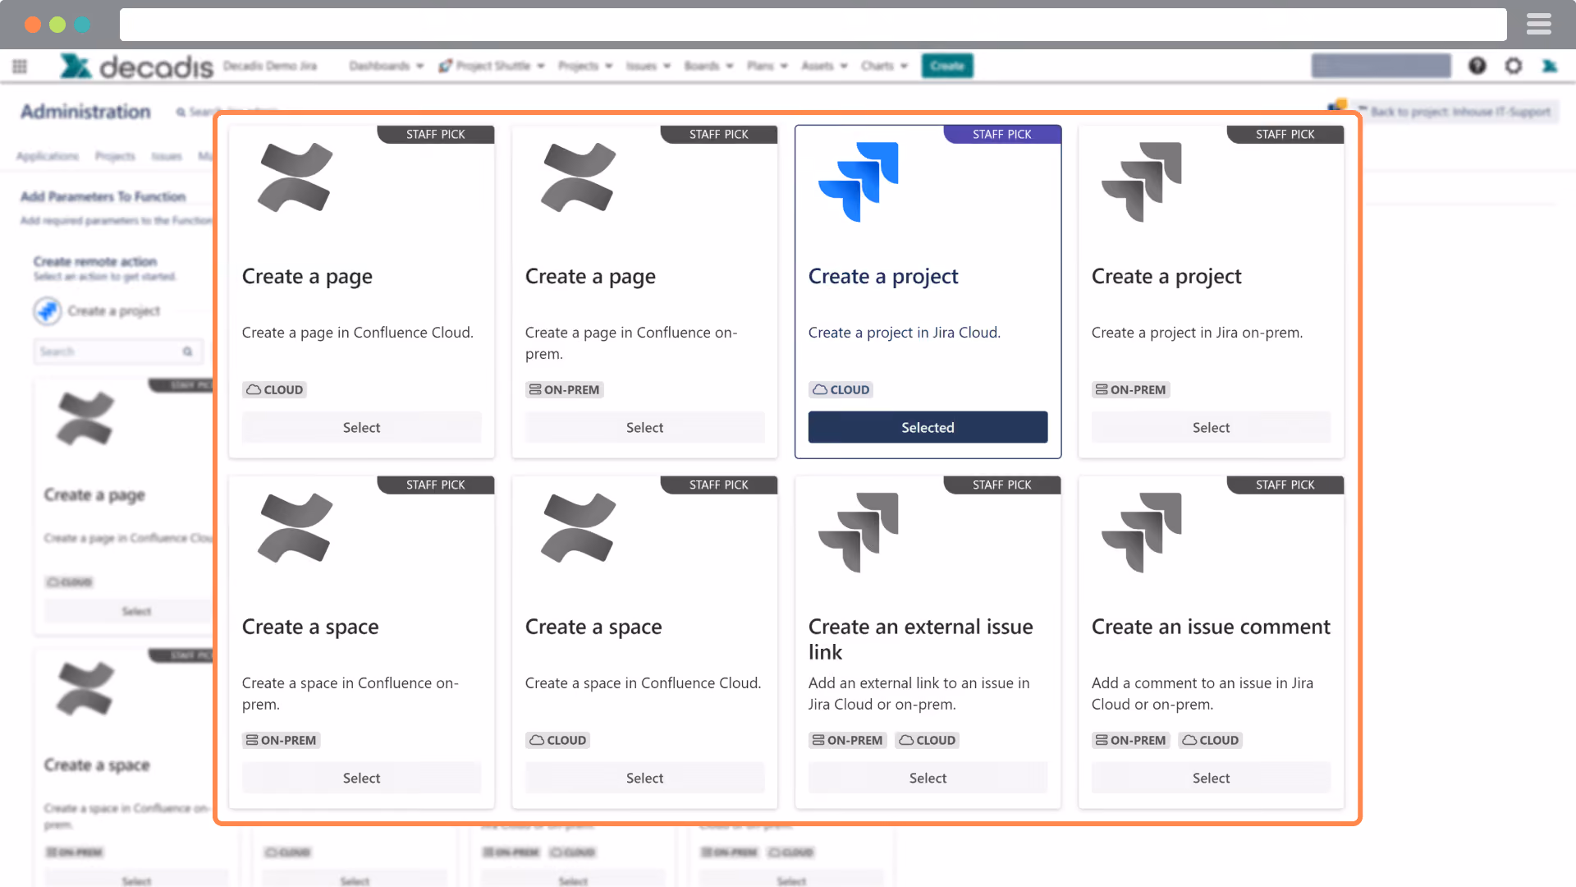Click the grey Jira icon on on-prem 'Create a project' card
Image resolution: width=1576 pixels, height=887 pixels.
[x=1142, y=182]
